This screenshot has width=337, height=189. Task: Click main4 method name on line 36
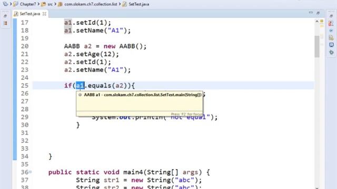coord(133,172)
